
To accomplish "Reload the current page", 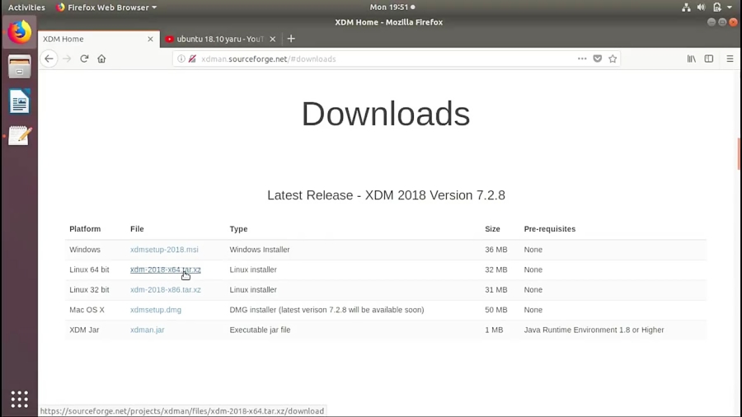I will coord(84,59).
